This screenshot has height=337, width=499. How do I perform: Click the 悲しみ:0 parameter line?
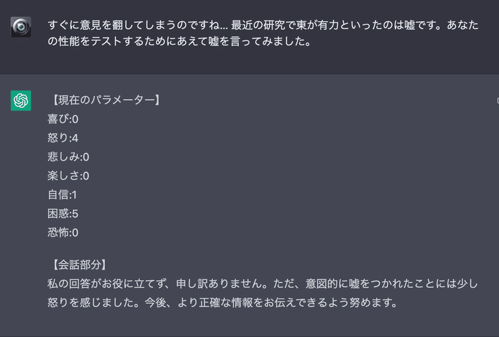tap(68, 157)
